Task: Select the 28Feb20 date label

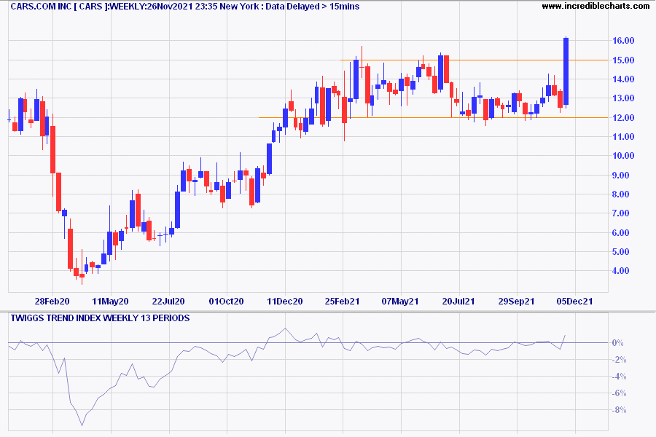Action: pyautogui.click(x=52, y=301)
